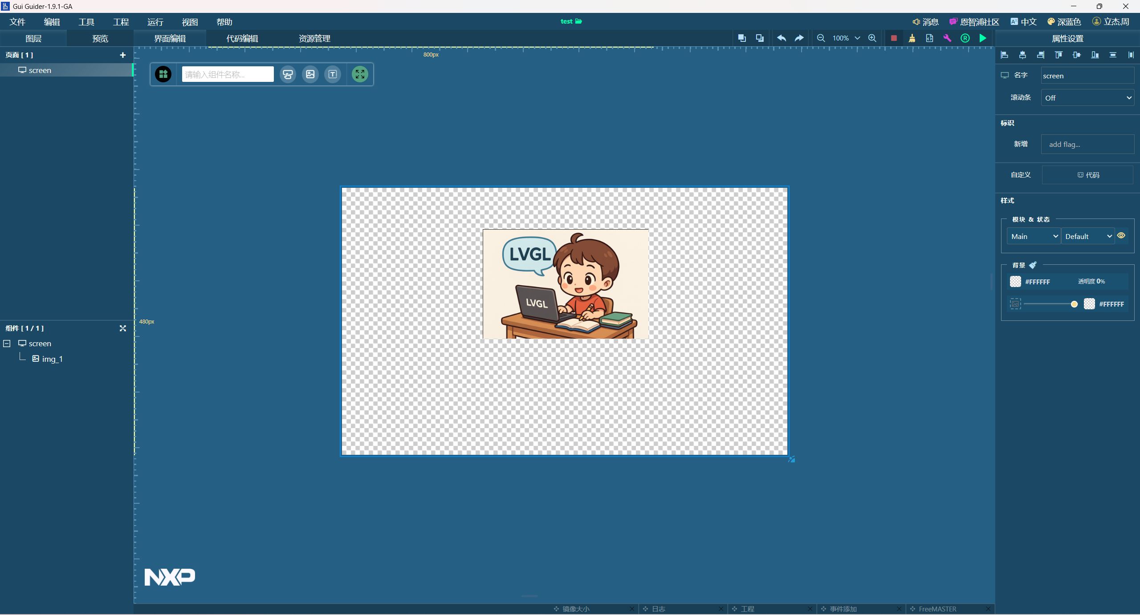Viewport: 1140px width, 615px height.
Task: Distribute widgets vertically evenly
Action: pyautogui.click(x=1113, y=55)
